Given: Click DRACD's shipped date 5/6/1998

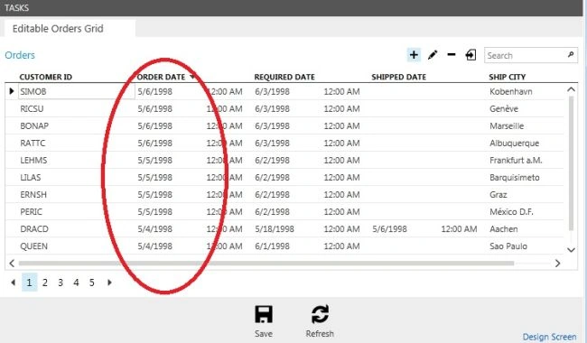Looking at the screenshot, I should (x=390, y=229).
